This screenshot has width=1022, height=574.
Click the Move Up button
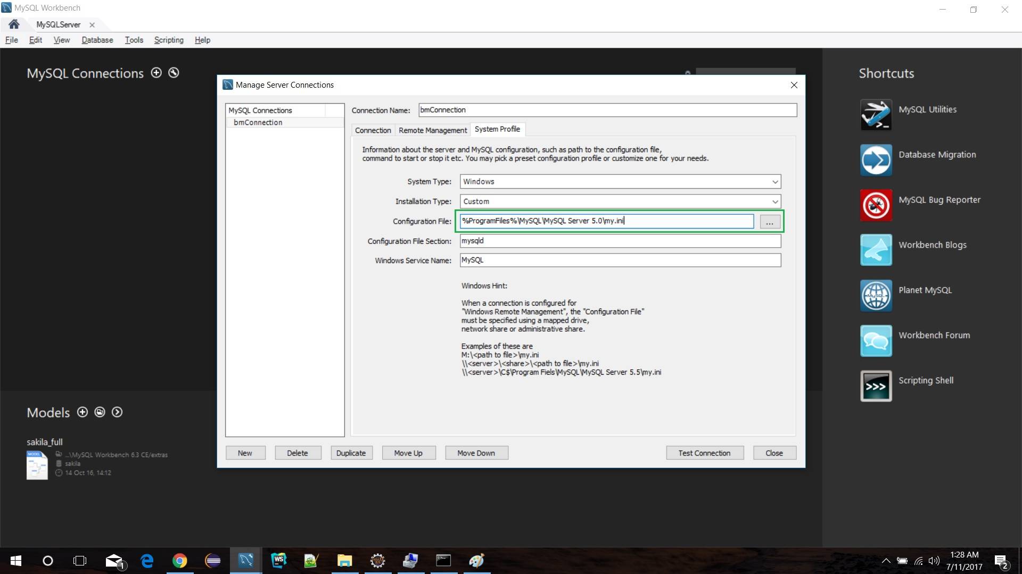tap(408, 453)
